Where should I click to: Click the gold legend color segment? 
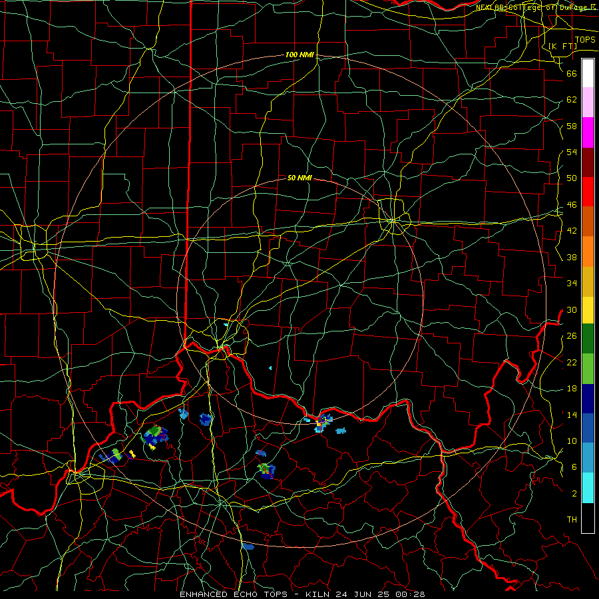coord(588,282)
